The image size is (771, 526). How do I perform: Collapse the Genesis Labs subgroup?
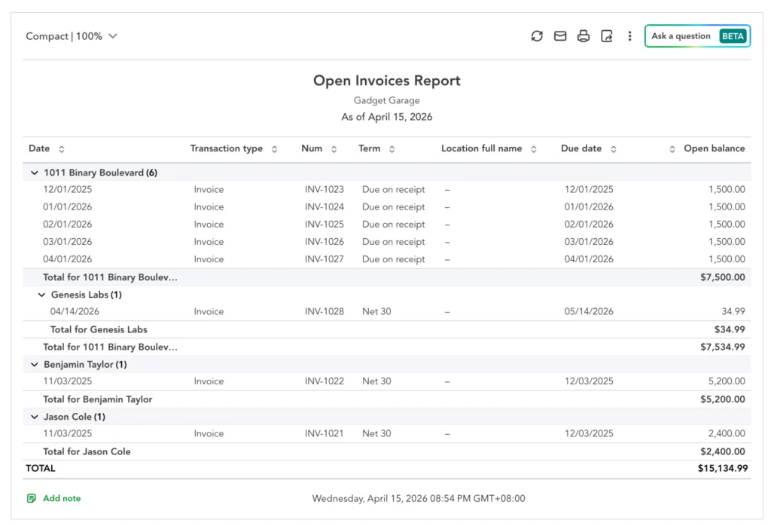(42, 295)
